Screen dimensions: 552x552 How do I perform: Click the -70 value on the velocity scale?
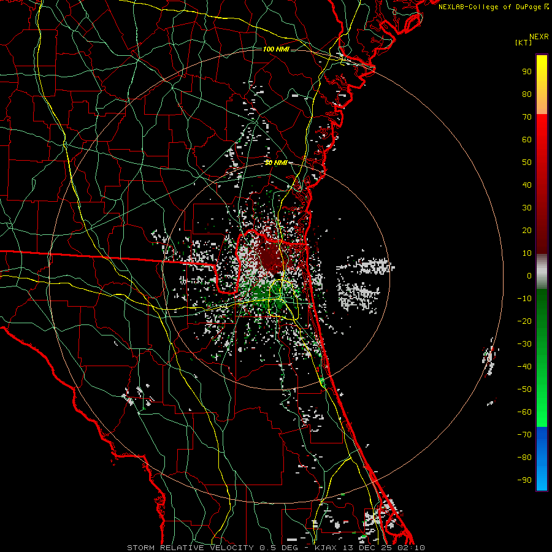click(524, 435)
